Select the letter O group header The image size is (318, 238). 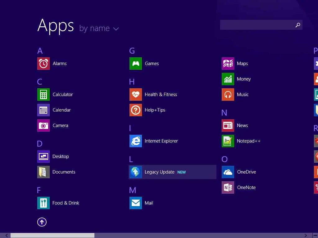pyautogui.click(x=225, y=159)
